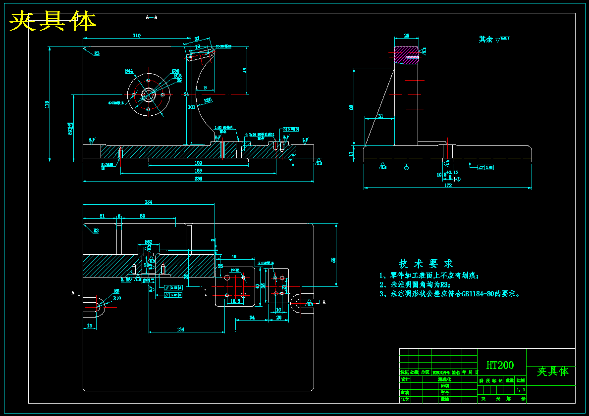
Task: Select the 20 horizontal dimension in plan view
Action: click(x=279, y=318)
